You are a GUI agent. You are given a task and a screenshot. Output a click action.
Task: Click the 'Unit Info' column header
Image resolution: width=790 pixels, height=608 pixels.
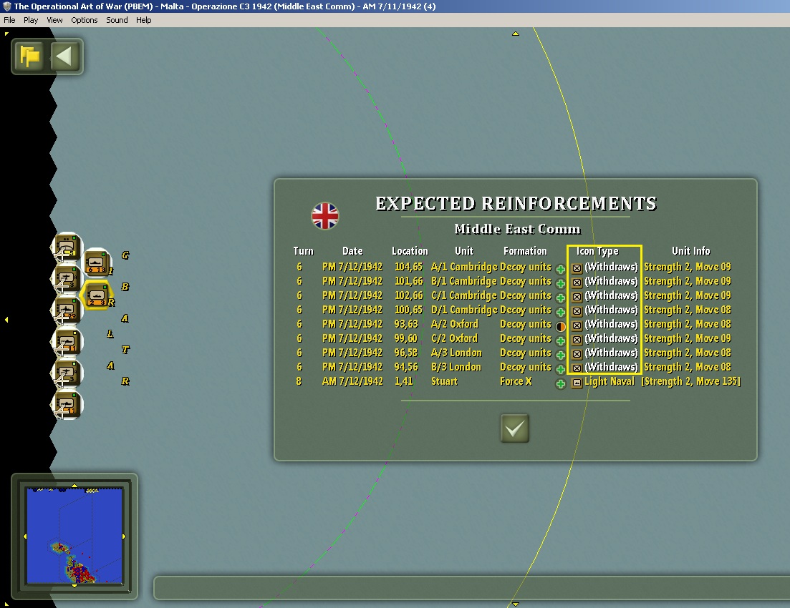coord(690,250)
